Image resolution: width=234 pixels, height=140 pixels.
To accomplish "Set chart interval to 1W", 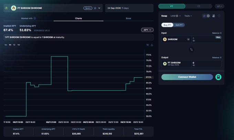I will coord(19,45).
